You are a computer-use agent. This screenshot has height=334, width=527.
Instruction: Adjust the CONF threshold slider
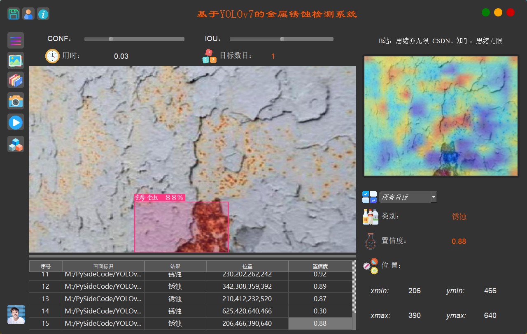(x=111, y=39)
